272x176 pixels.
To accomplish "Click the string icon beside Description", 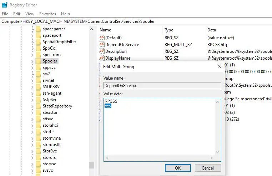I will pyautogui.click(x=102, y=51).
